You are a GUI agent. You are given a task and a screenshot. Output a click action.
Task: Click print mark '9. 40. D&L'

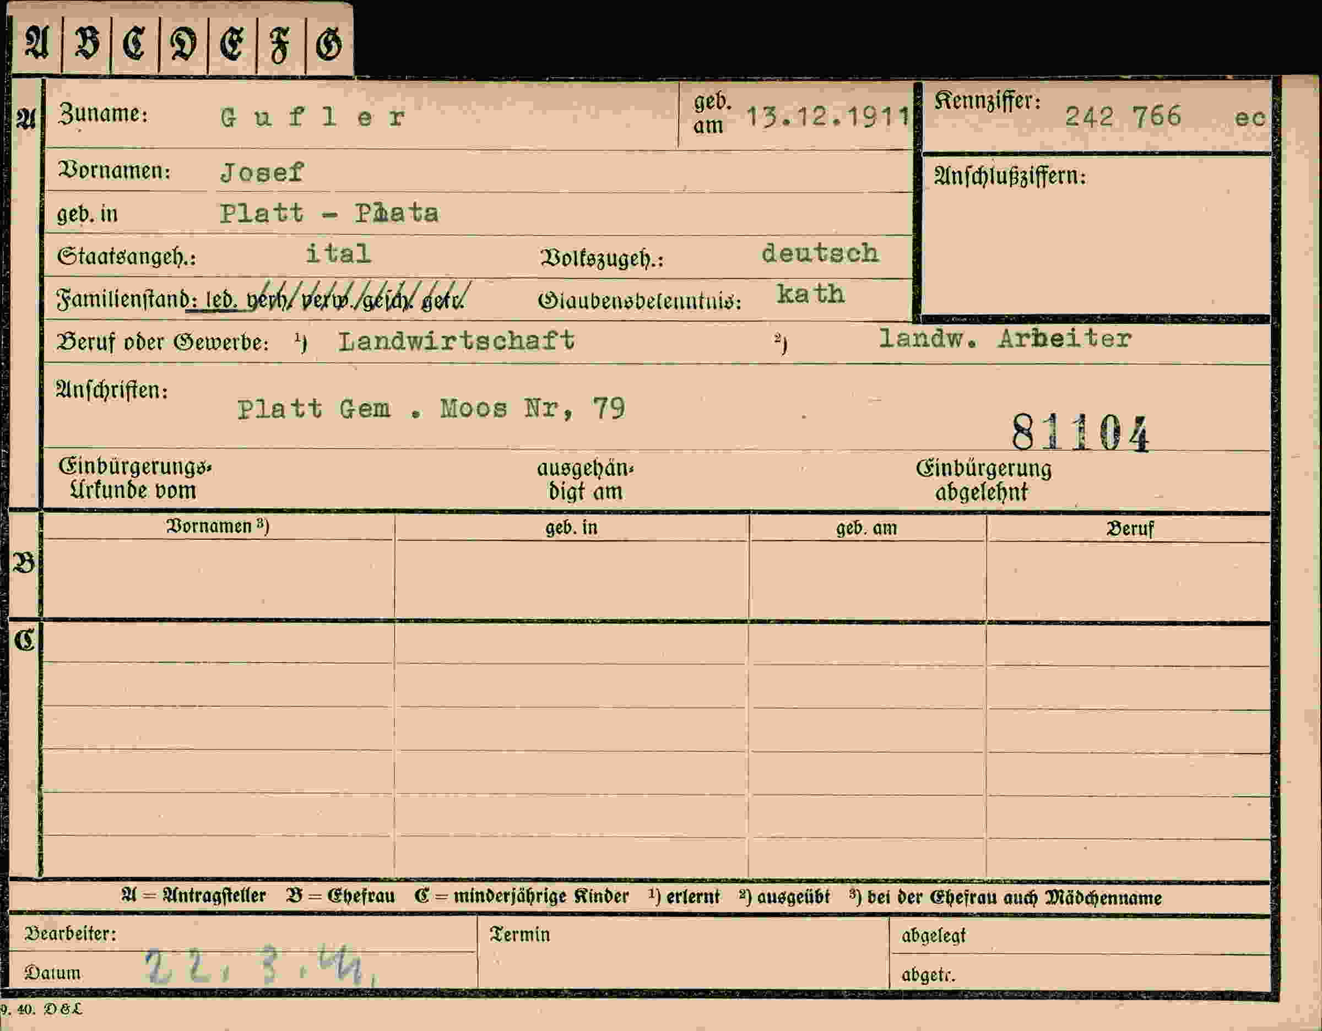pos(41,1009)
